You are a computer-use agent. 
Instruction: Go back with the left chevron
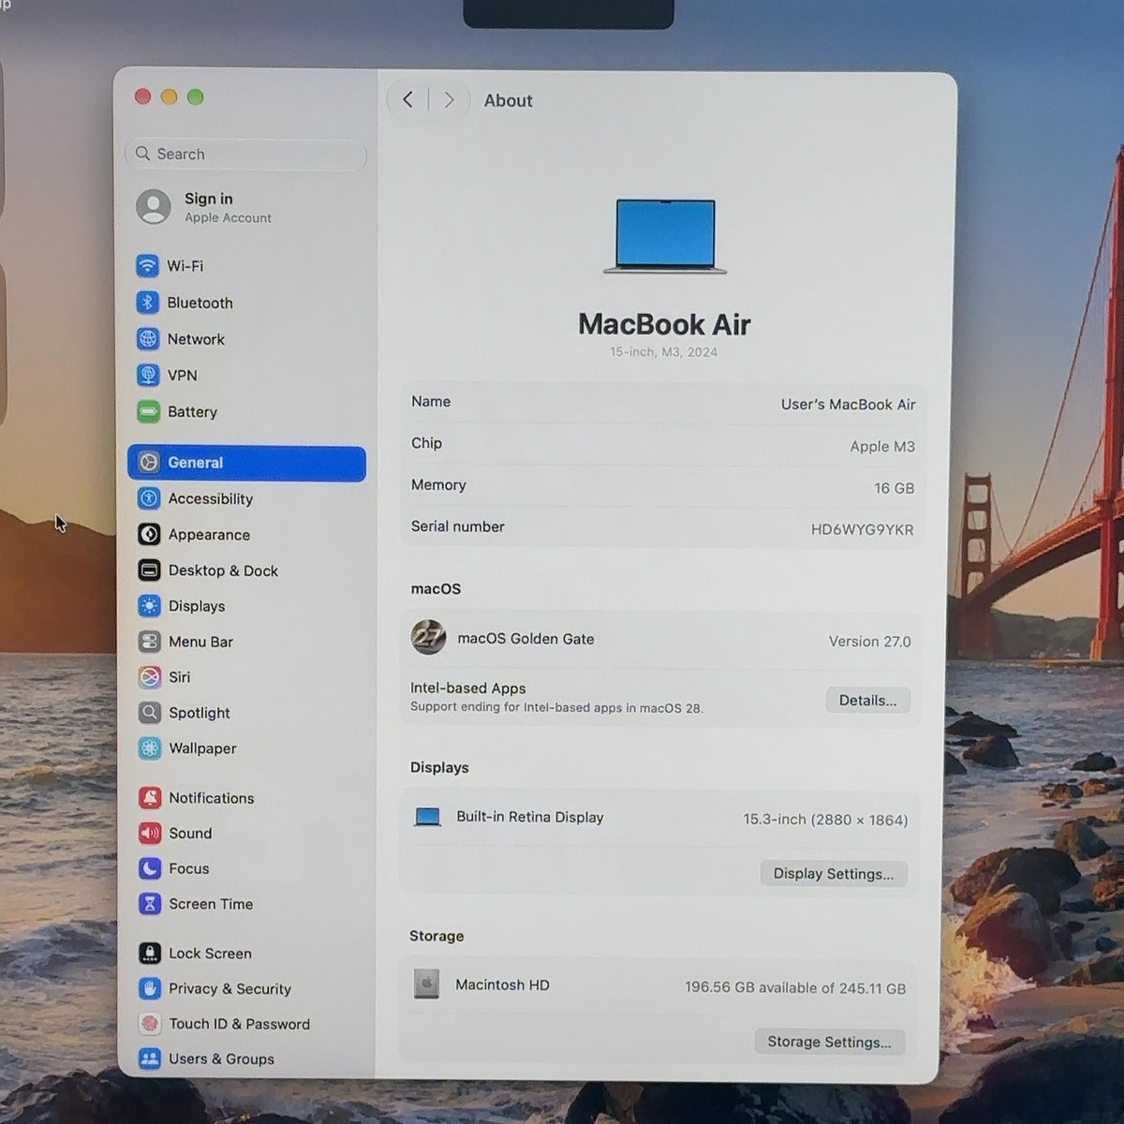408,100
